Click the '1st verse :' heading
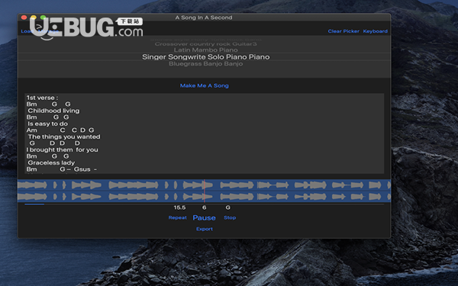This screenshot has height=286, width=458. [x=42, y=98]
